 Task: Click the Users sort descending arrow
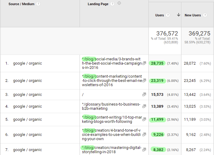[x=179, y=15]
